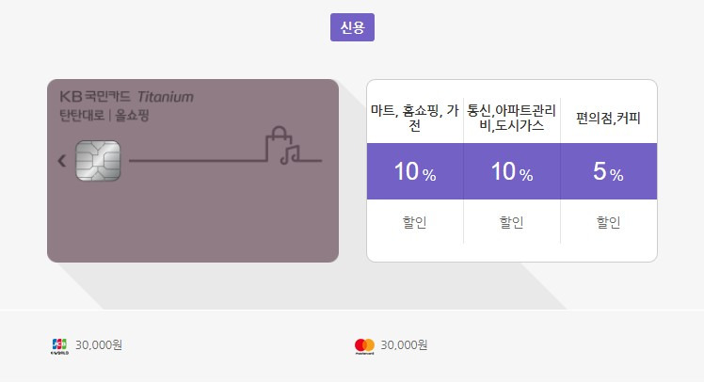The width and height of the screenshot is (704, 383).
Task: Click Mastercard annual fee 30,000원 text
Action: coord(404,344)
